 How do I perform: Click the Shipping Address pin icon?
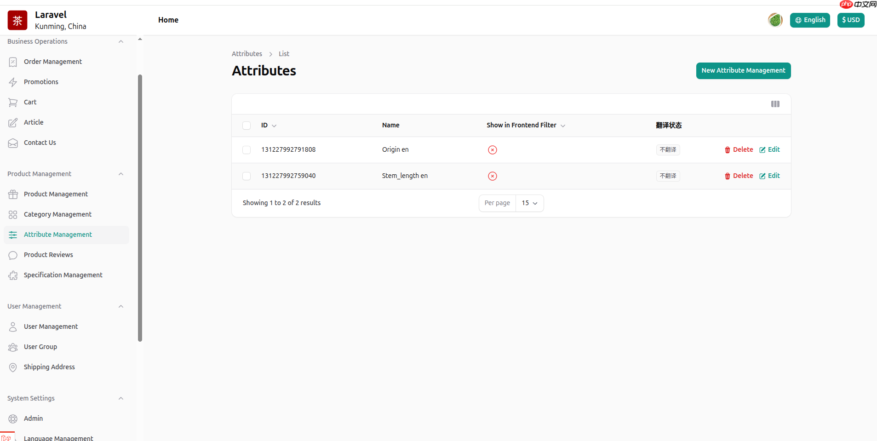coord(13,367)
